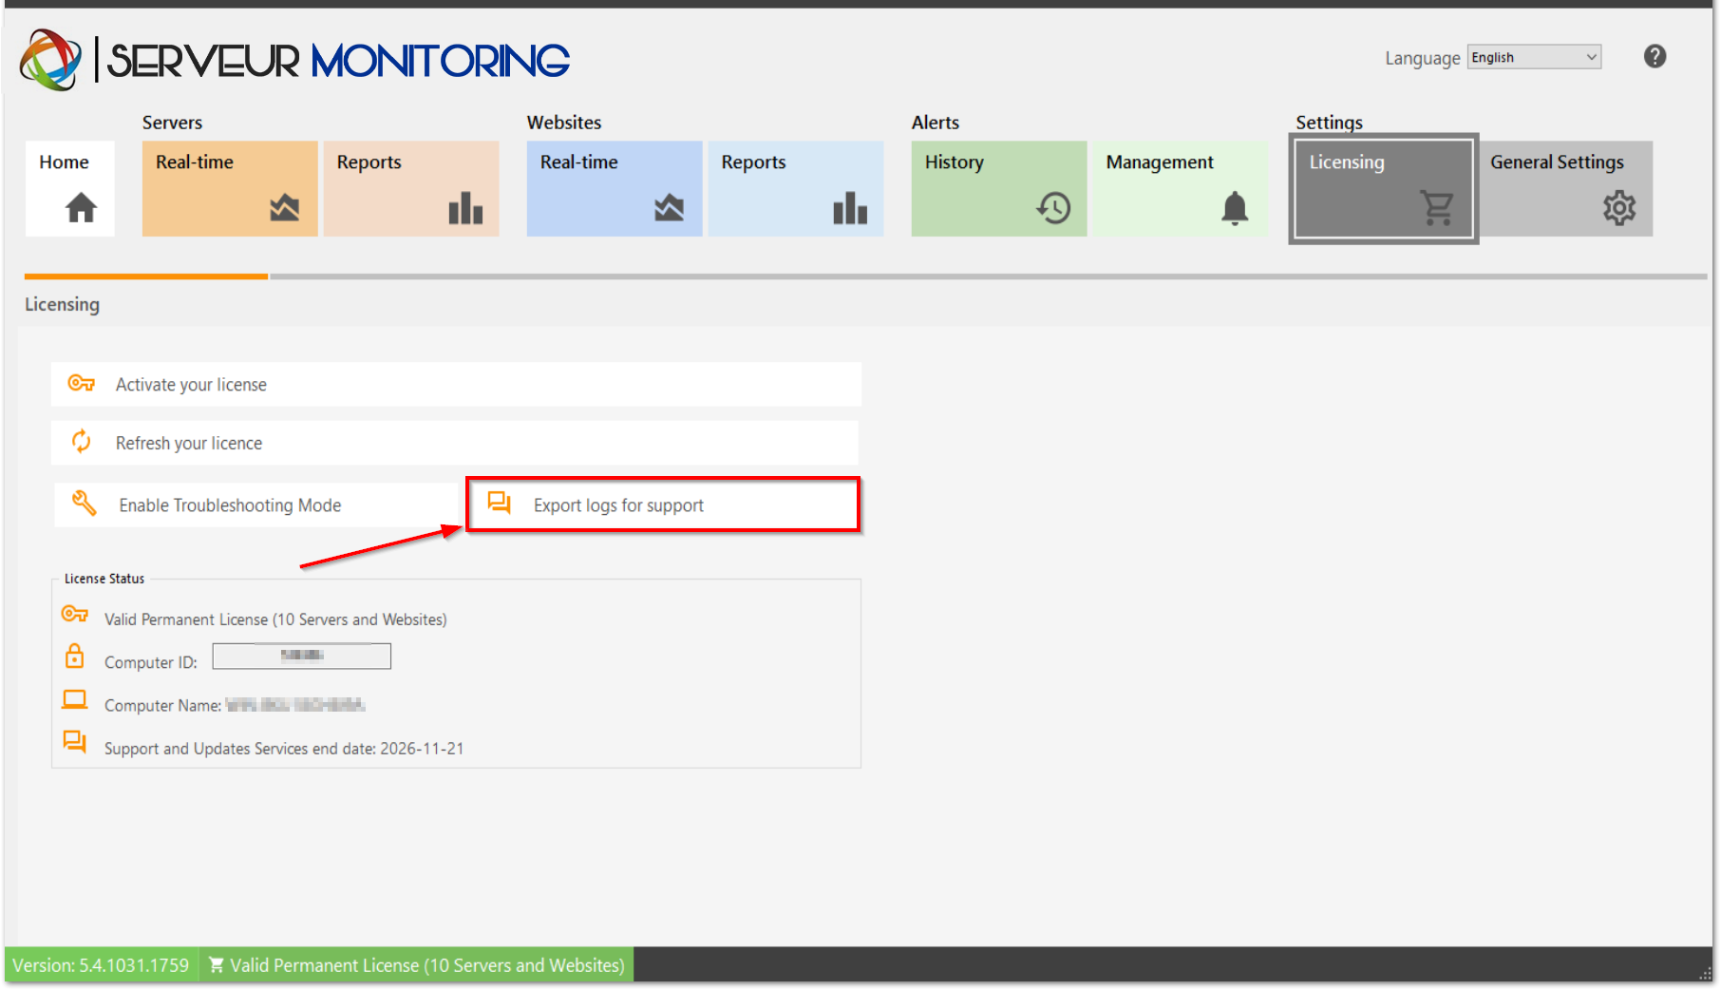Click the Websites Real-time chart icon

669,207
